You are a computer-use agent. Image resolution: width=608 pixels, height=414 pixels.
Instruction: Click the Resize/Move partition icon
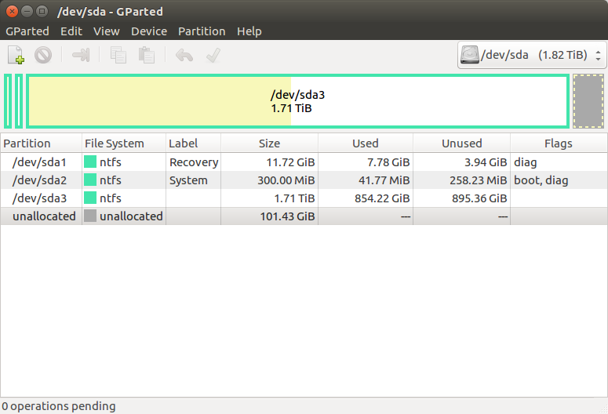click(81, 55)
